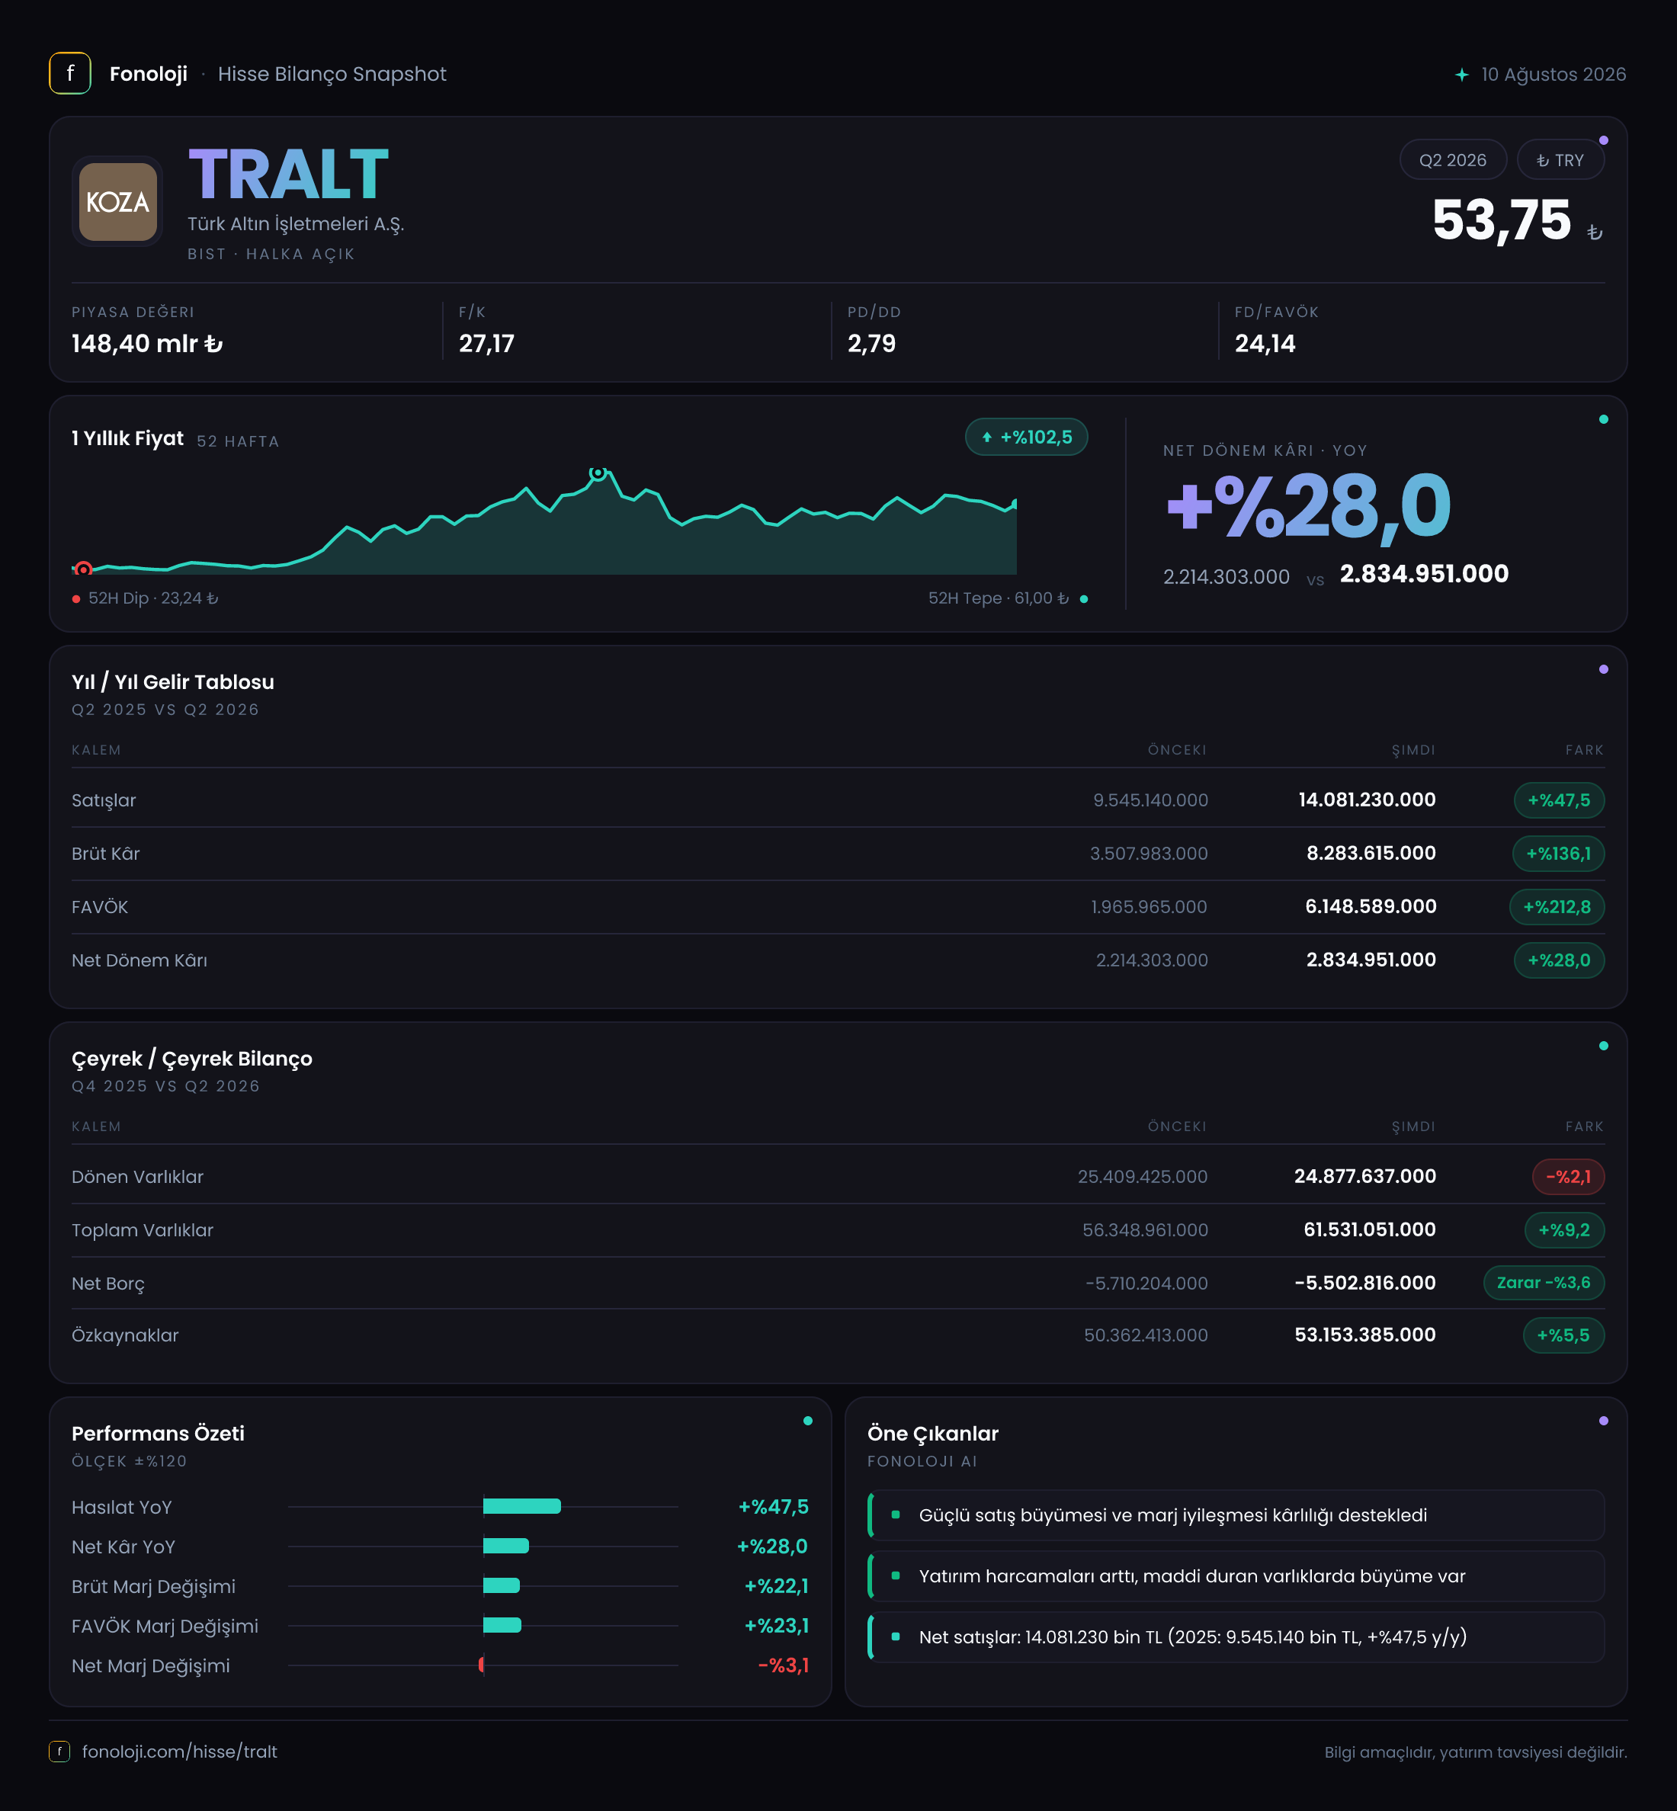Click the TRALT ticker title
The width and height of the screenshot is (1677, 1811).
click(x=289, y=175)
